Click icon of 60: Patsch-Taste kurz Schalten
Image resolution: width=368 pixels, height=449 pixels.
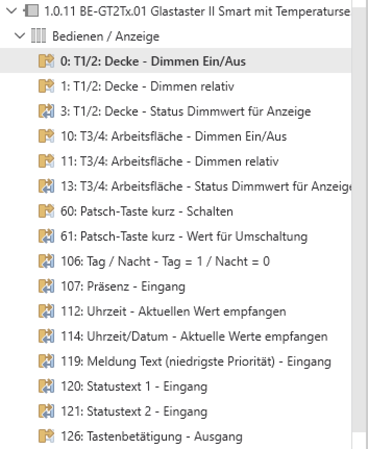coord(46,211)
